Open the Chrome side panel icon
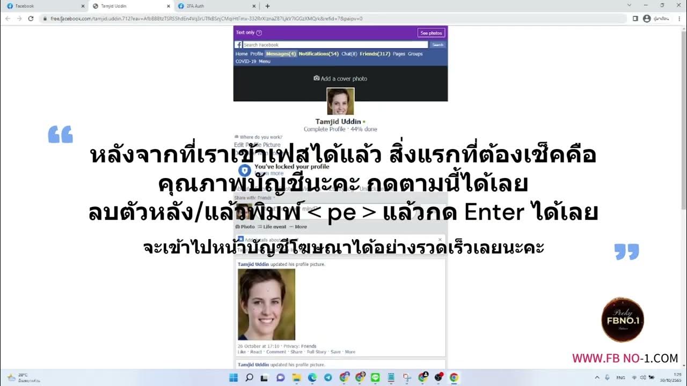 pyautogui.click(x=635, y=18)
